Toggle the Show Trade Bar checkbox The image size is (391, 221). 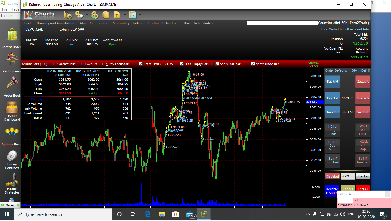[x=253, y=64]
